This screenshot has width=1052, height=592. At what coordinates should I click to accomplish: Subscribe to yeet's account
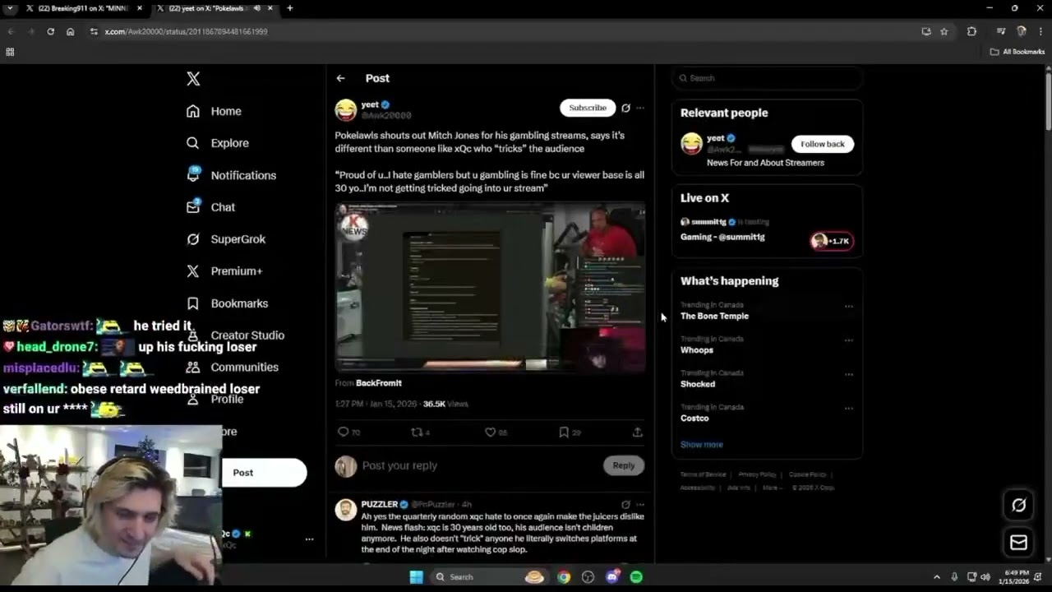(588, 108)
